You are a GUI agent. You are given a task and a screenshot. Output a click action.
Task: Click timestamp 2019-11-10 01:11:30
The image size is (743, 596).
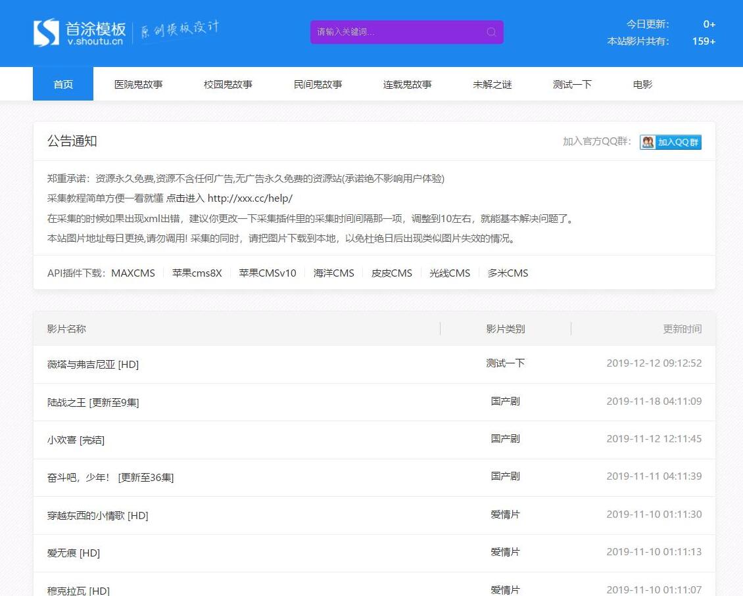[x=654, y=514]
